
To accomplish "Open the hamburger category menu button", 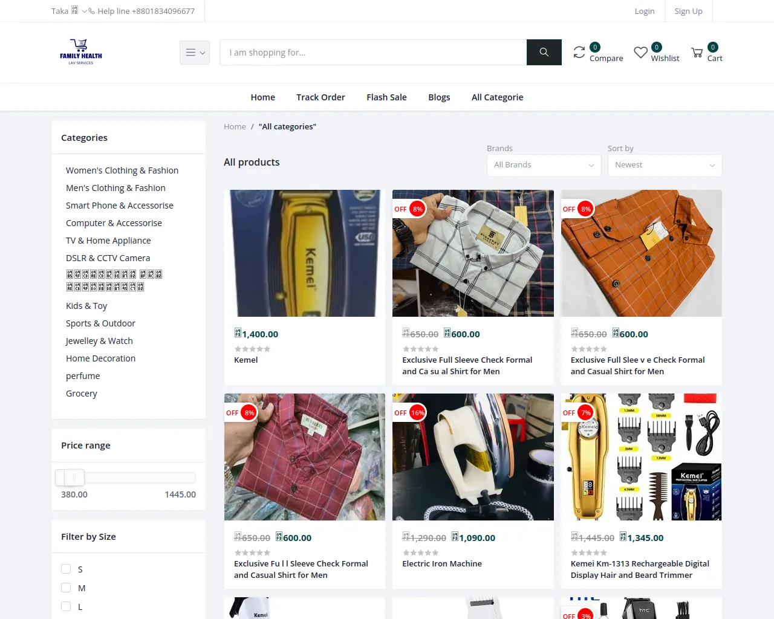I will click(195, 53).
